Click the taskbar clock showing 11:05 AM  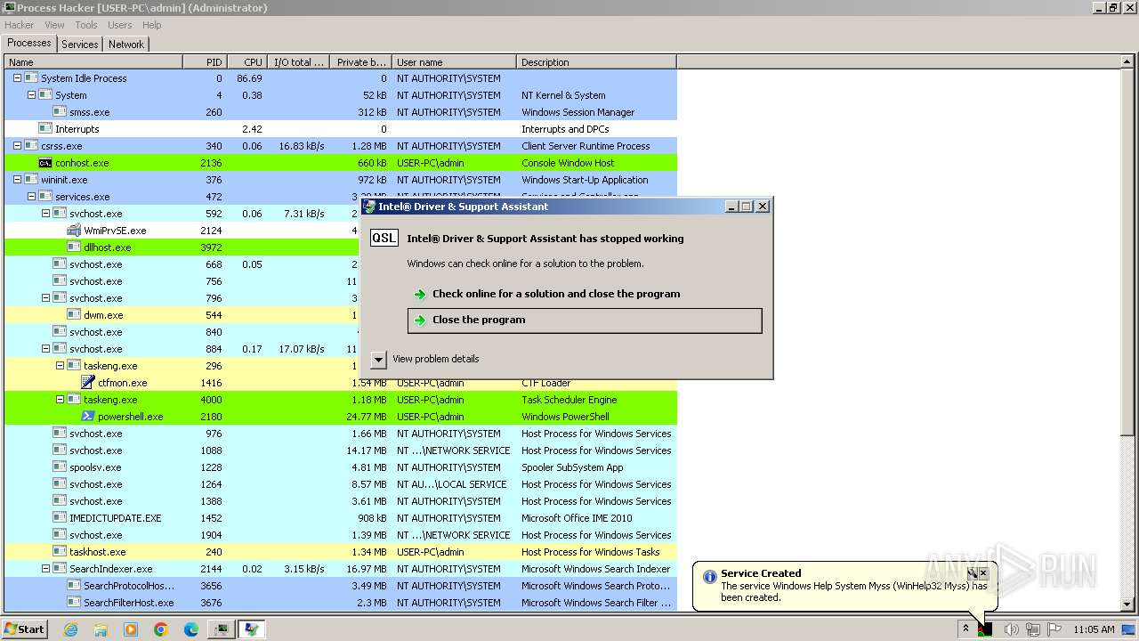click(1094, 629)
